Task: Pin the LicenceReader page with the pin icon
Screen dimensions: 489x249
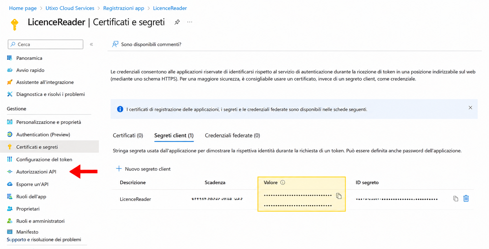Action: click(x=177, y=22)
